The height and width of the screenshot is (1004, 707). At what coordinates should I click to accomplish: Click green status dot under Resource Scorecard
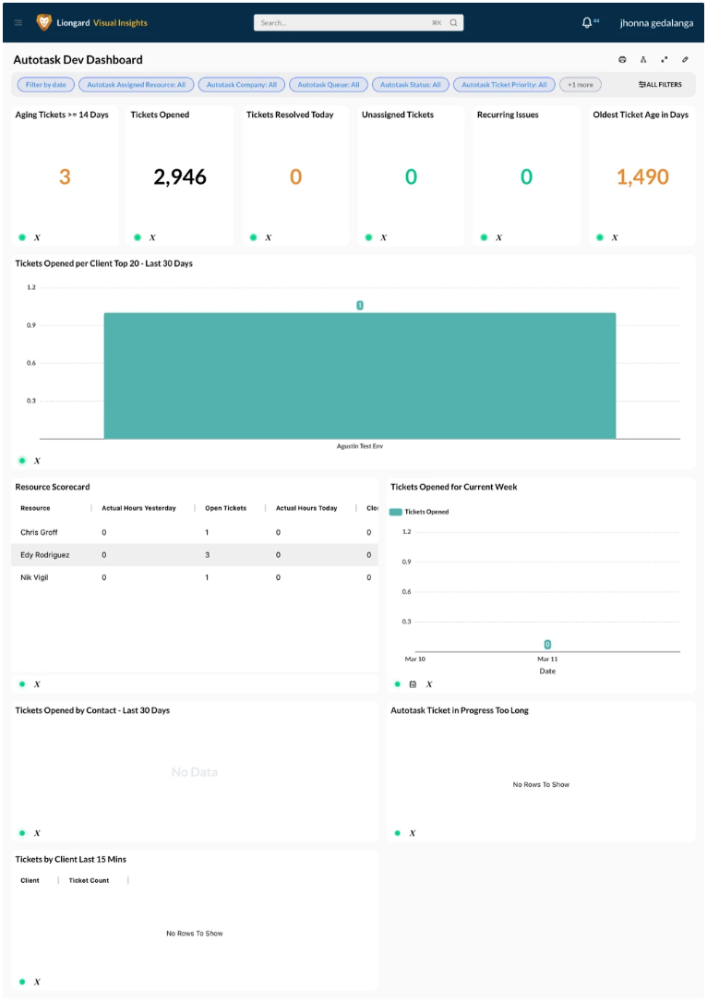click(22, 684)
